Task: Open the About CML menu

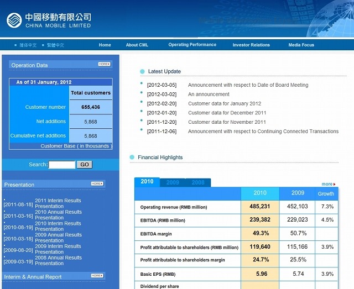Action: pyautogui.click(x=137, y=45)
